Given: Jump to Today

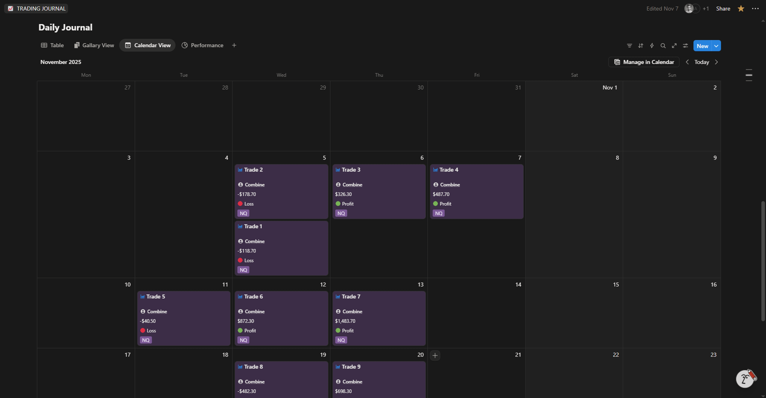Looking at the screenshot, I should [702, 62].
